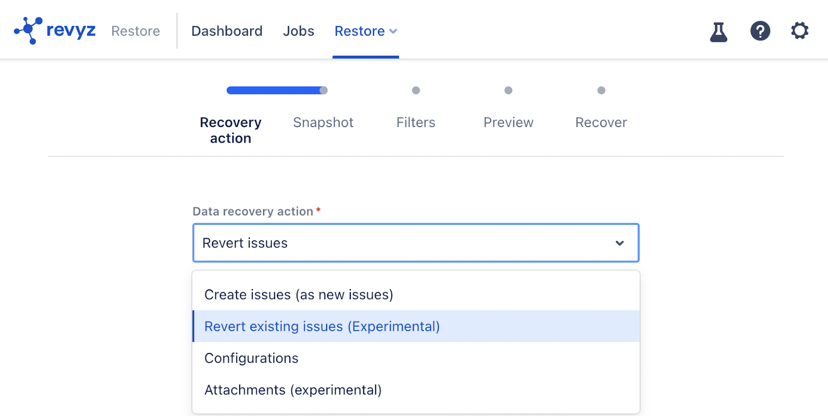Open settings via the gear icon

[800, 31]
